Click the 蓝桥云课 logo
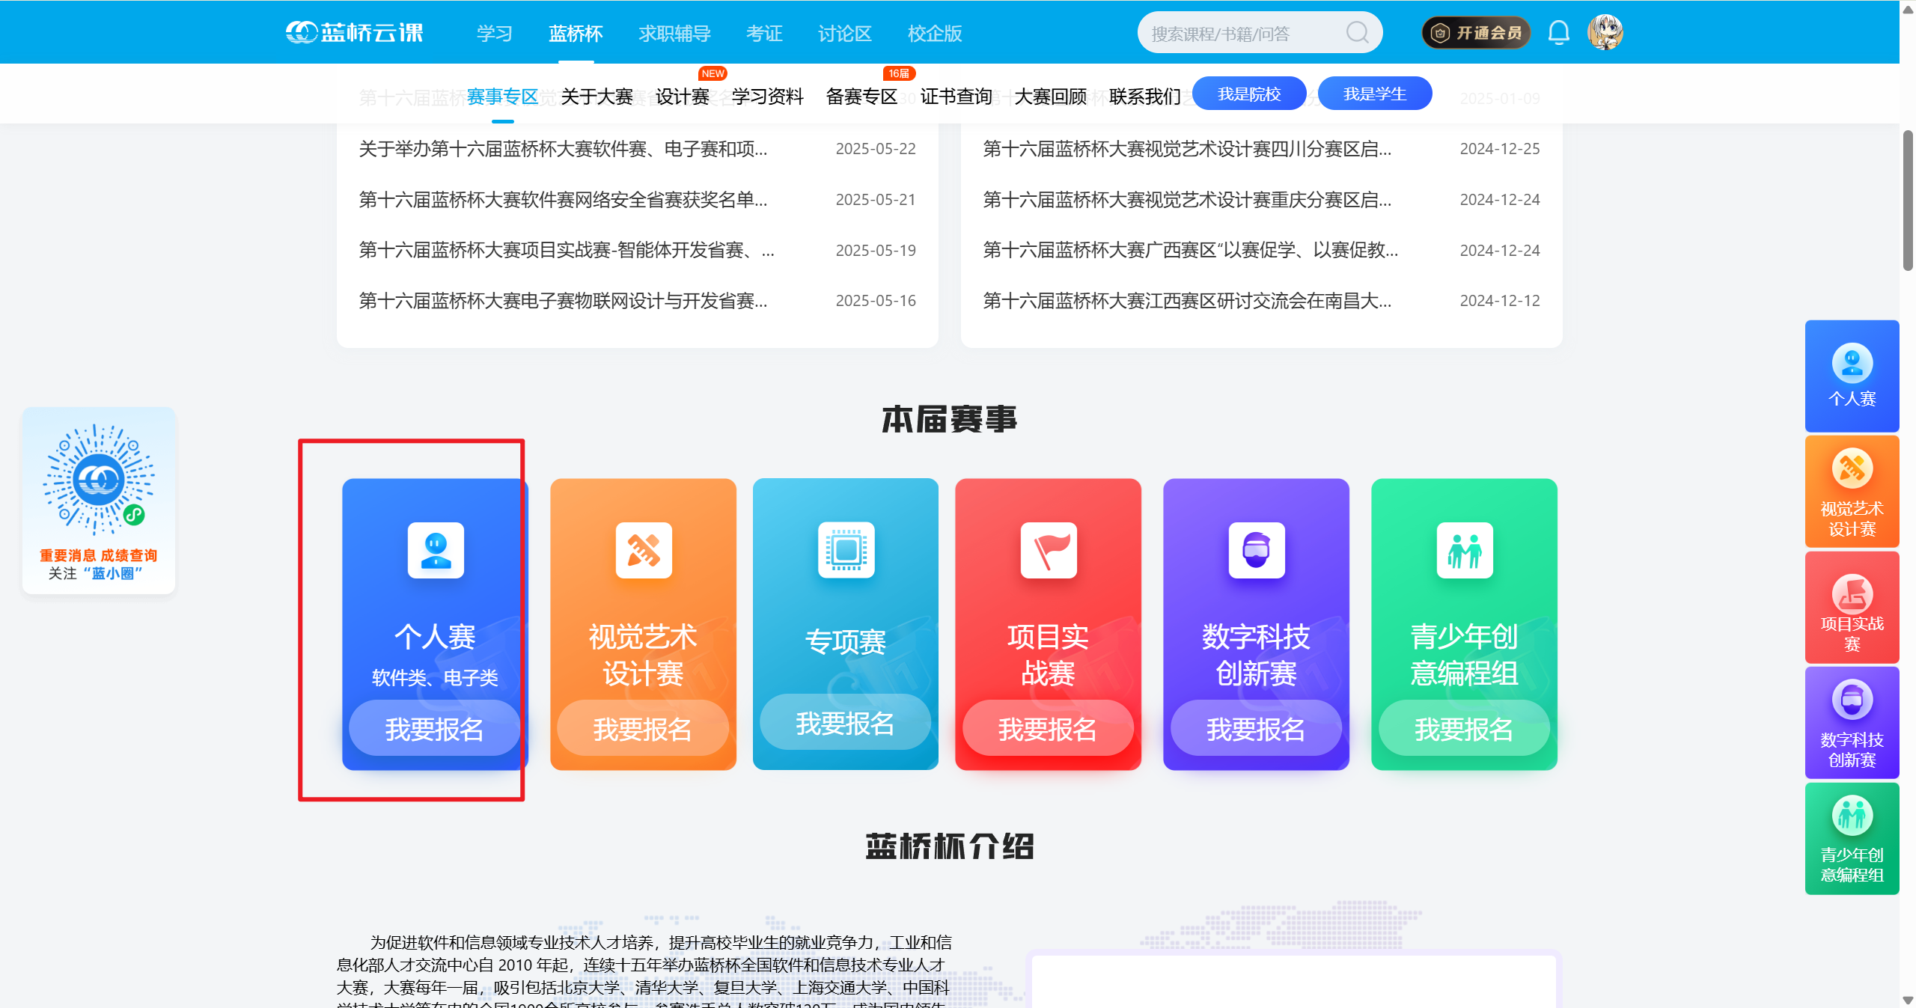 tap(354, 32)
